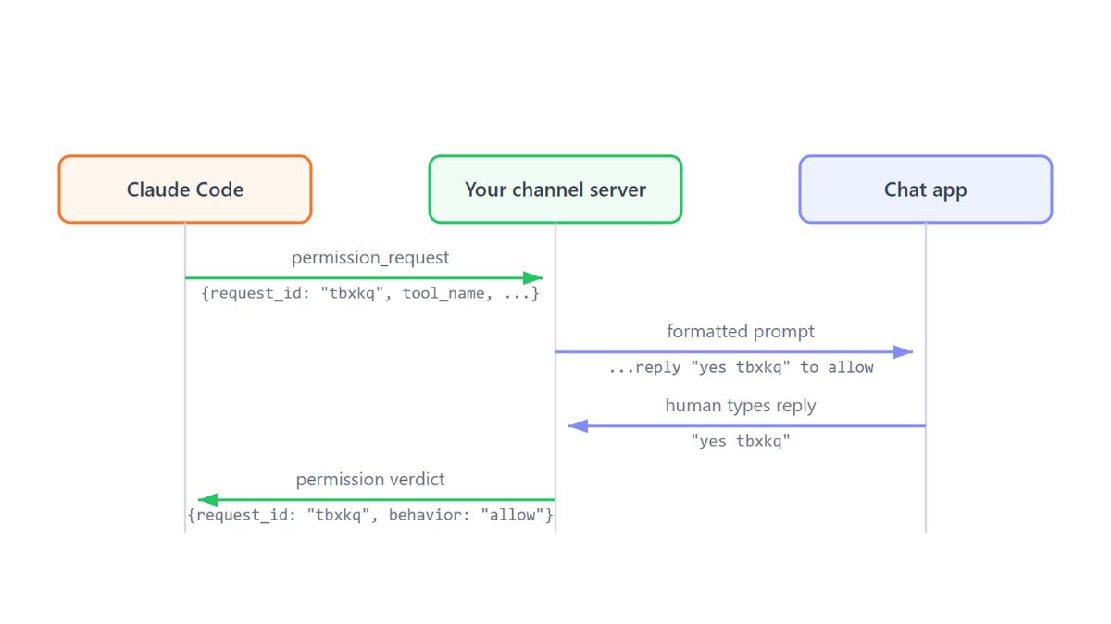This screenshot has width=1111, height=624.
Task: Click the standalone quoted "yes tbxkq" line
Action: [741, 441]
